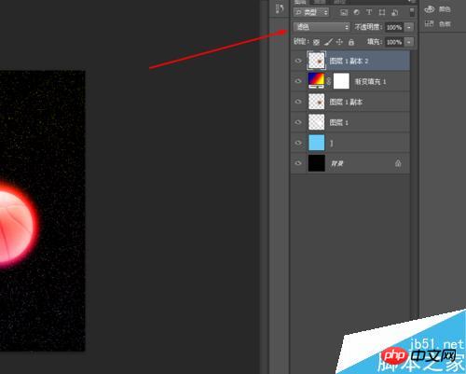Open the 色板 swatches panel icon
466x374 pixels.
[429, 23]
